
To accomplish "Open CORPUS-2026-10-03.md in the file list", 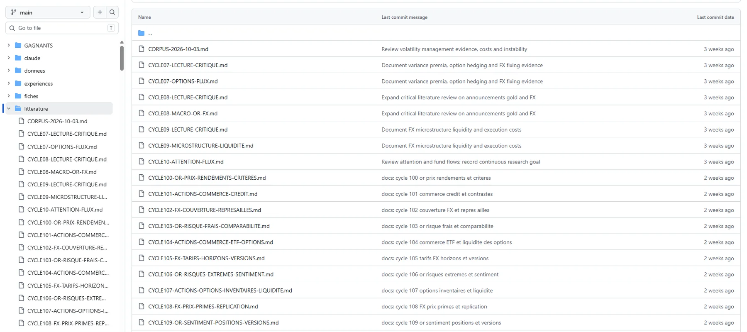I will click(178, 49).
